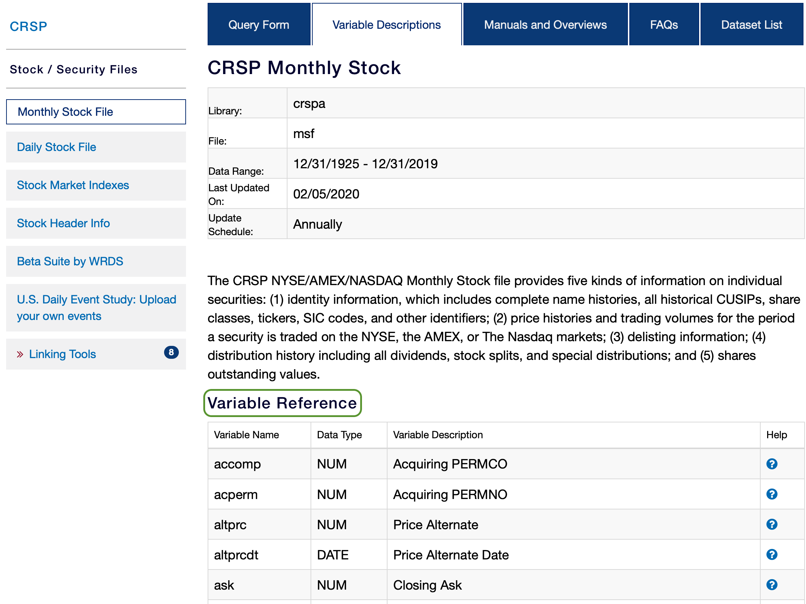The width and height of the screenshot is (806, 604).
Task: Select the Variable Descriptions tab
Action: (x=386, y=24)
